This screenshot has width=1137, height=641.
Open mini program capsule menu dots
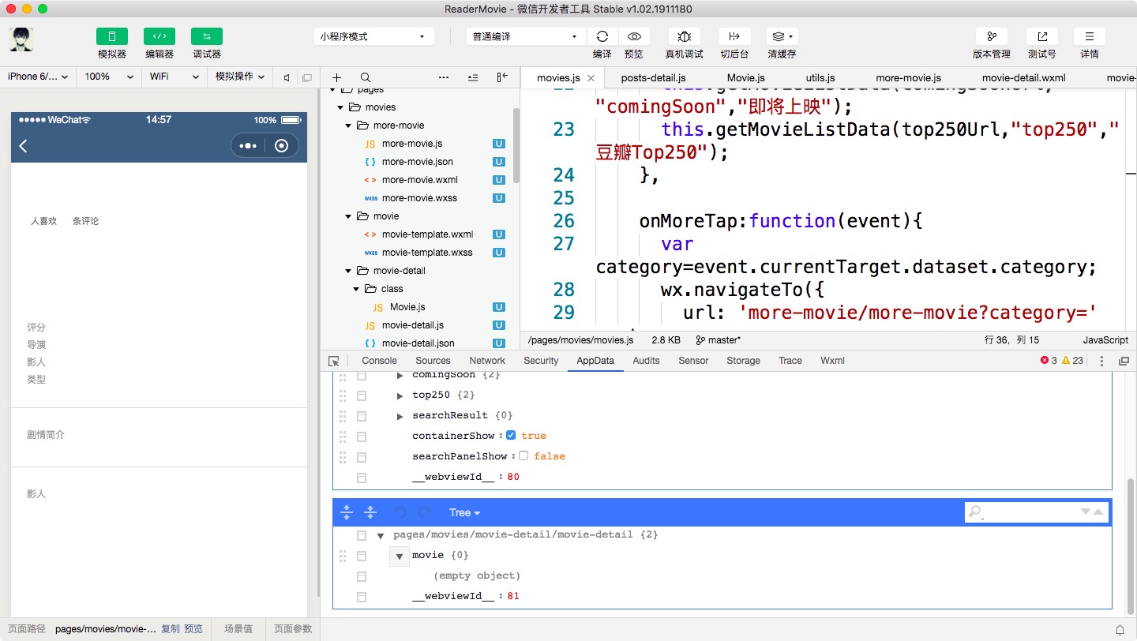[248, 146]
